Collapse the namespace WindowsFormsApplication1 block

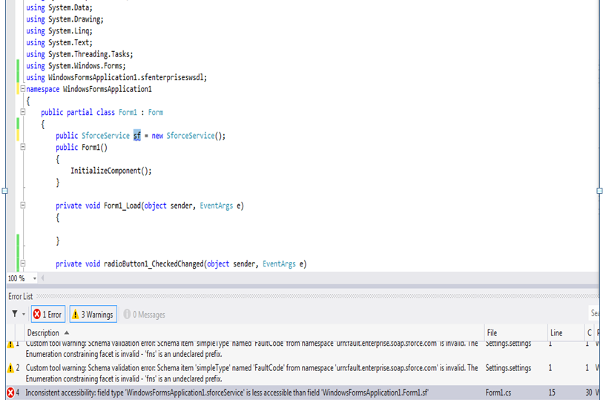[x=23, y=89]
